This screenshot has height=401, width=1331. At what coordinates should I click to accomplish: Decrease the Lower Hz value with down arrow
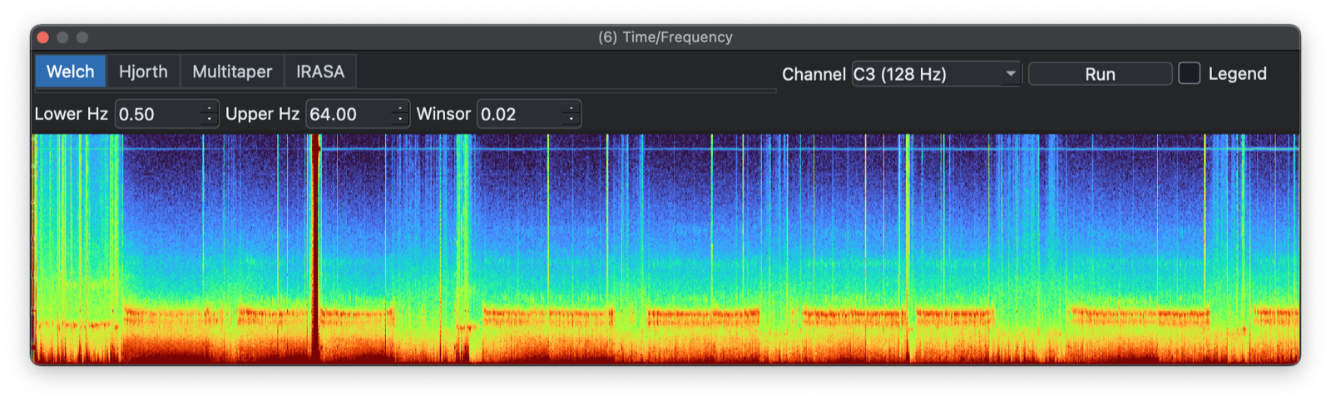(209, 120)
